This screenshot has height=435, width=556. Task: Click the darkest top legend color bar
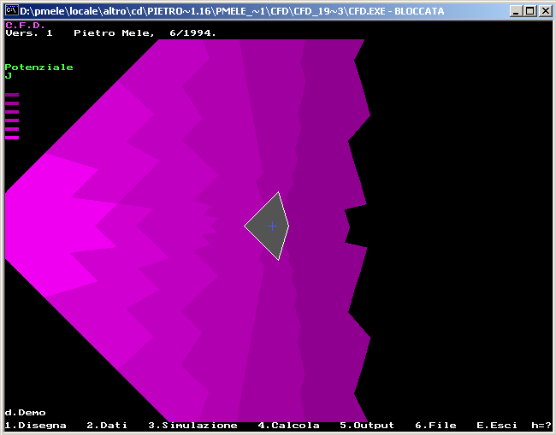[x=12, y=95]
